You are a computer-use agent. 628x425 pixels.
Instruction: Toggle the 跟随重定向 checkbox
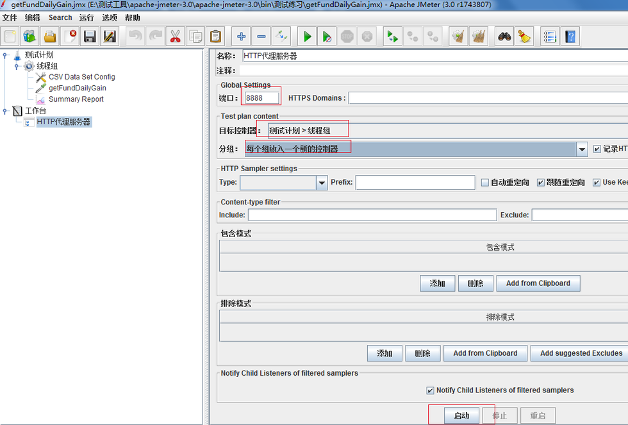[x=540, y=183]
